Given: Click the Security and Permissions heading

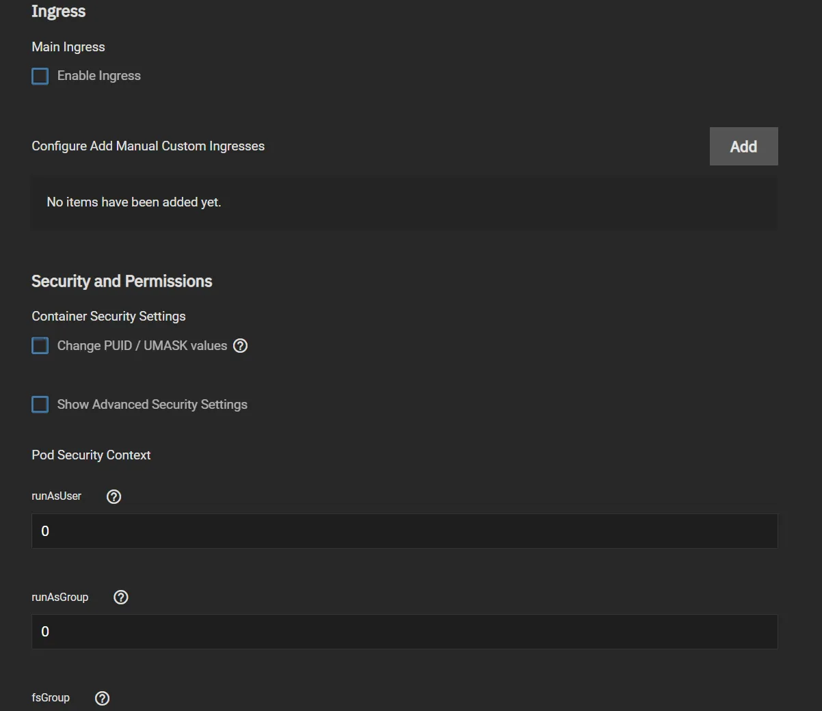Looking at the screenshot, I should 122,280.
